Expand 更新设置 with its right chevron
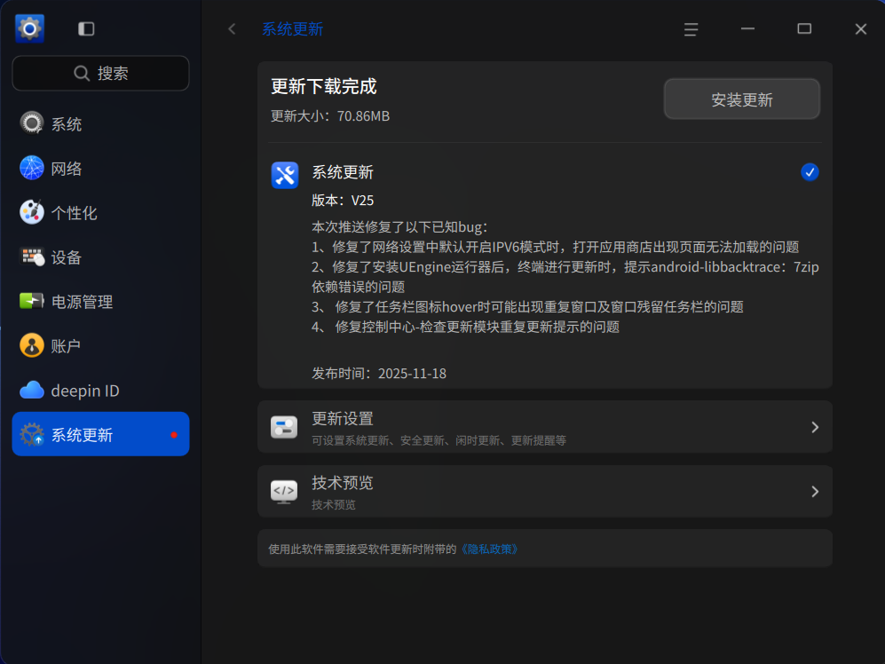 815,427
